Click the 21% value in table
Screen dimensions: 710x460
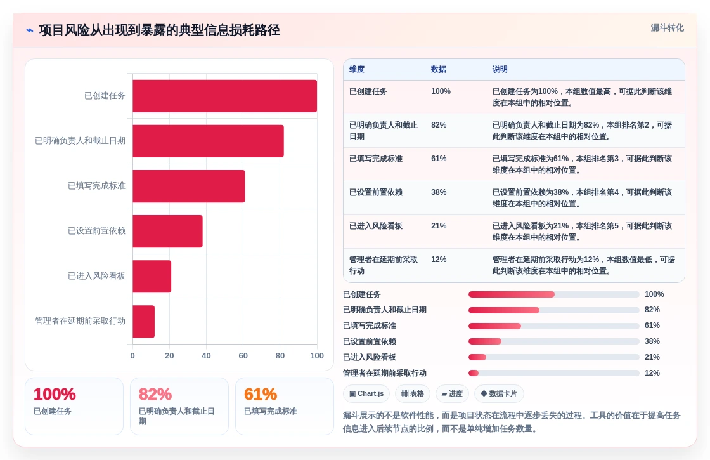439,226
